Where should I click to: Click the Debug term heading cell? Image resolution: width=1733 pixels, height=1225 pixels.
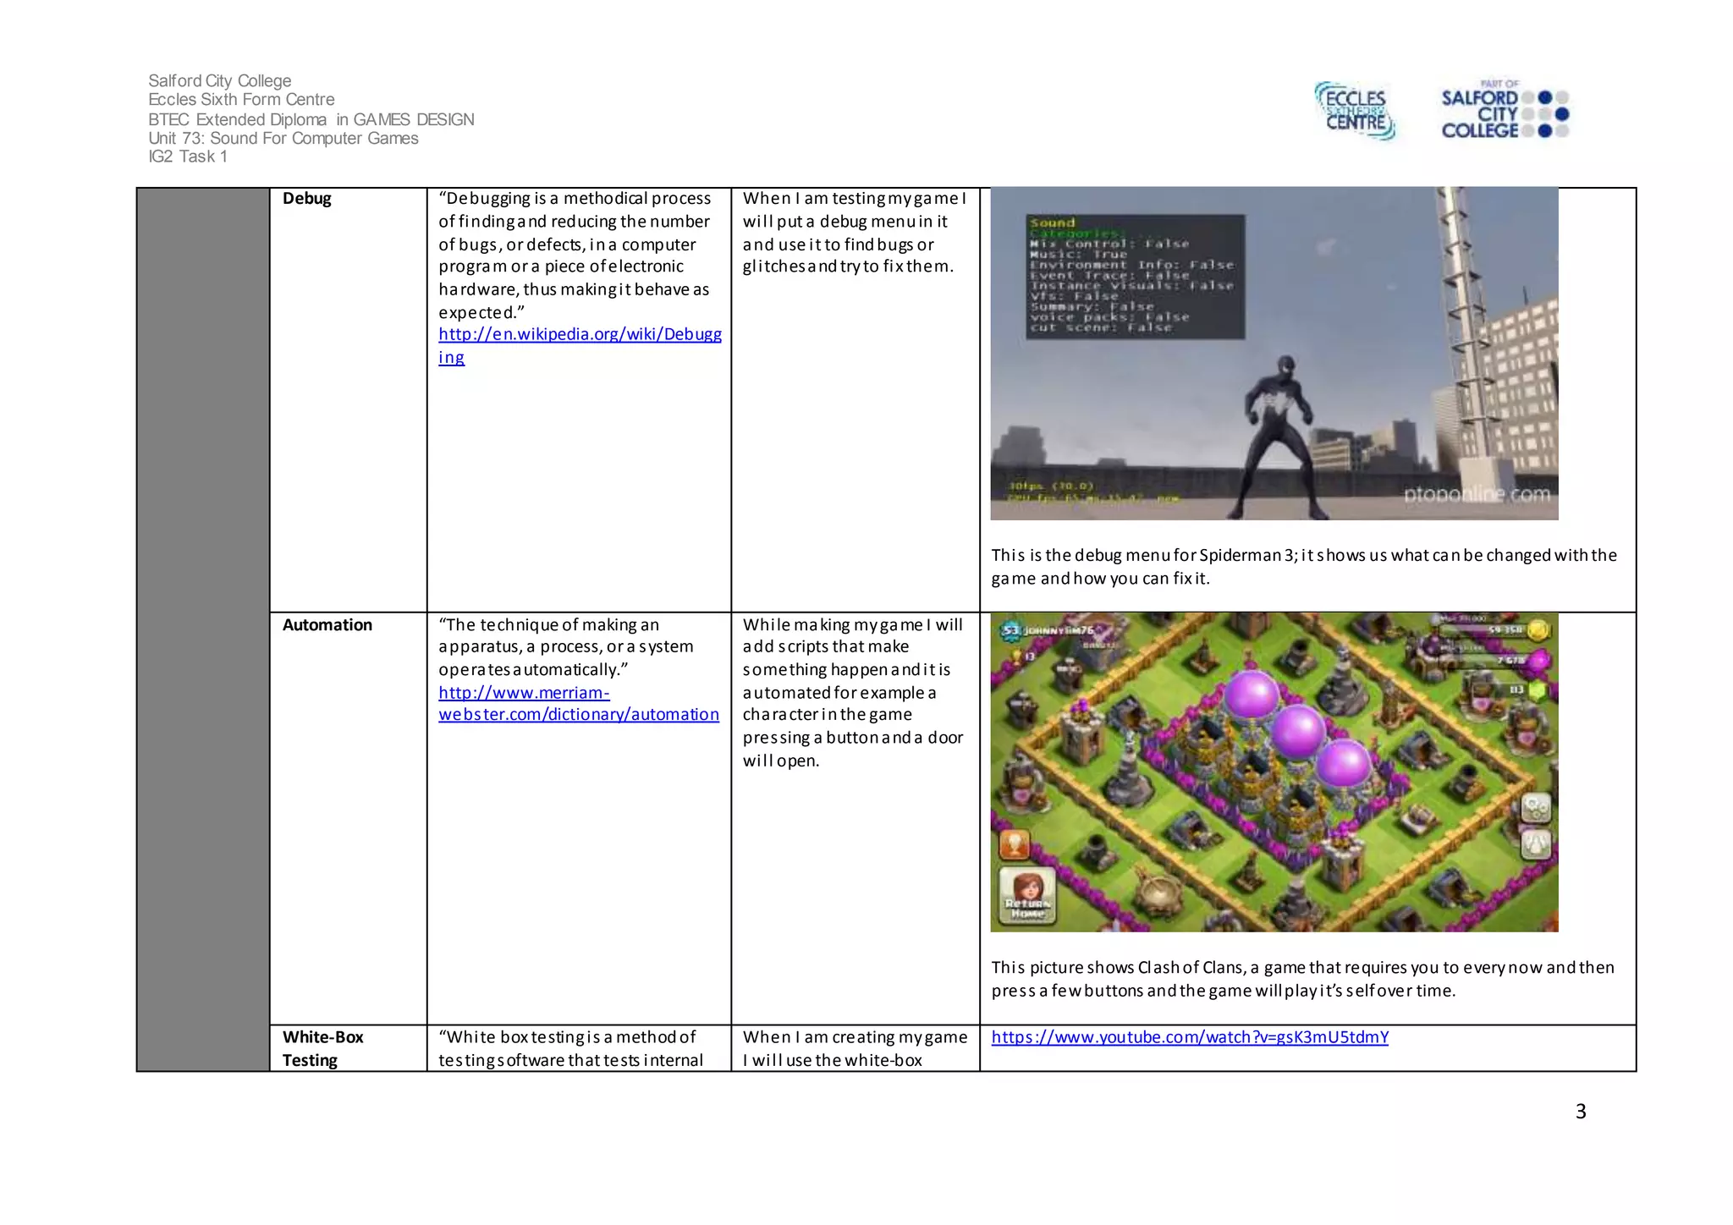[307, 199]
